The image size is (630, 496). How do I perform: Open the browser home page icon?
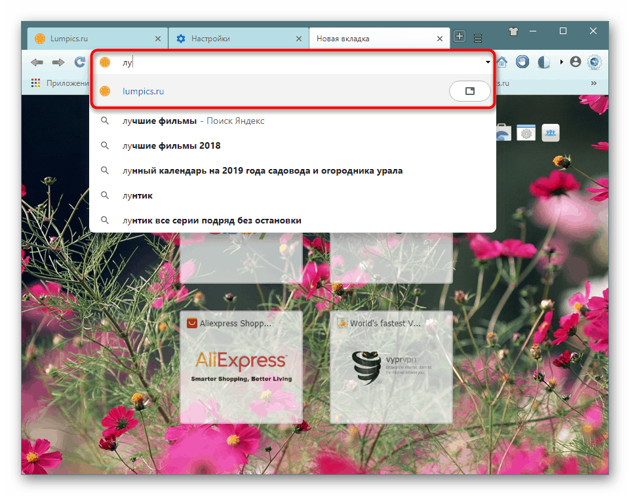tap(502, 62)
